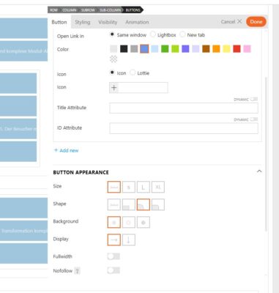Click the panel's vertical scrollbar
The height and width of the screenshot is (293, 279).
[266, 154]
